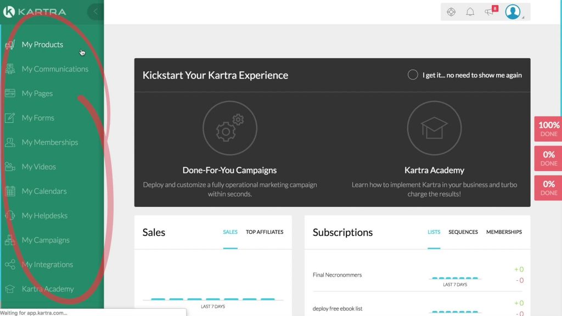Click the 100% DONE progress badge

click(548, 128)
